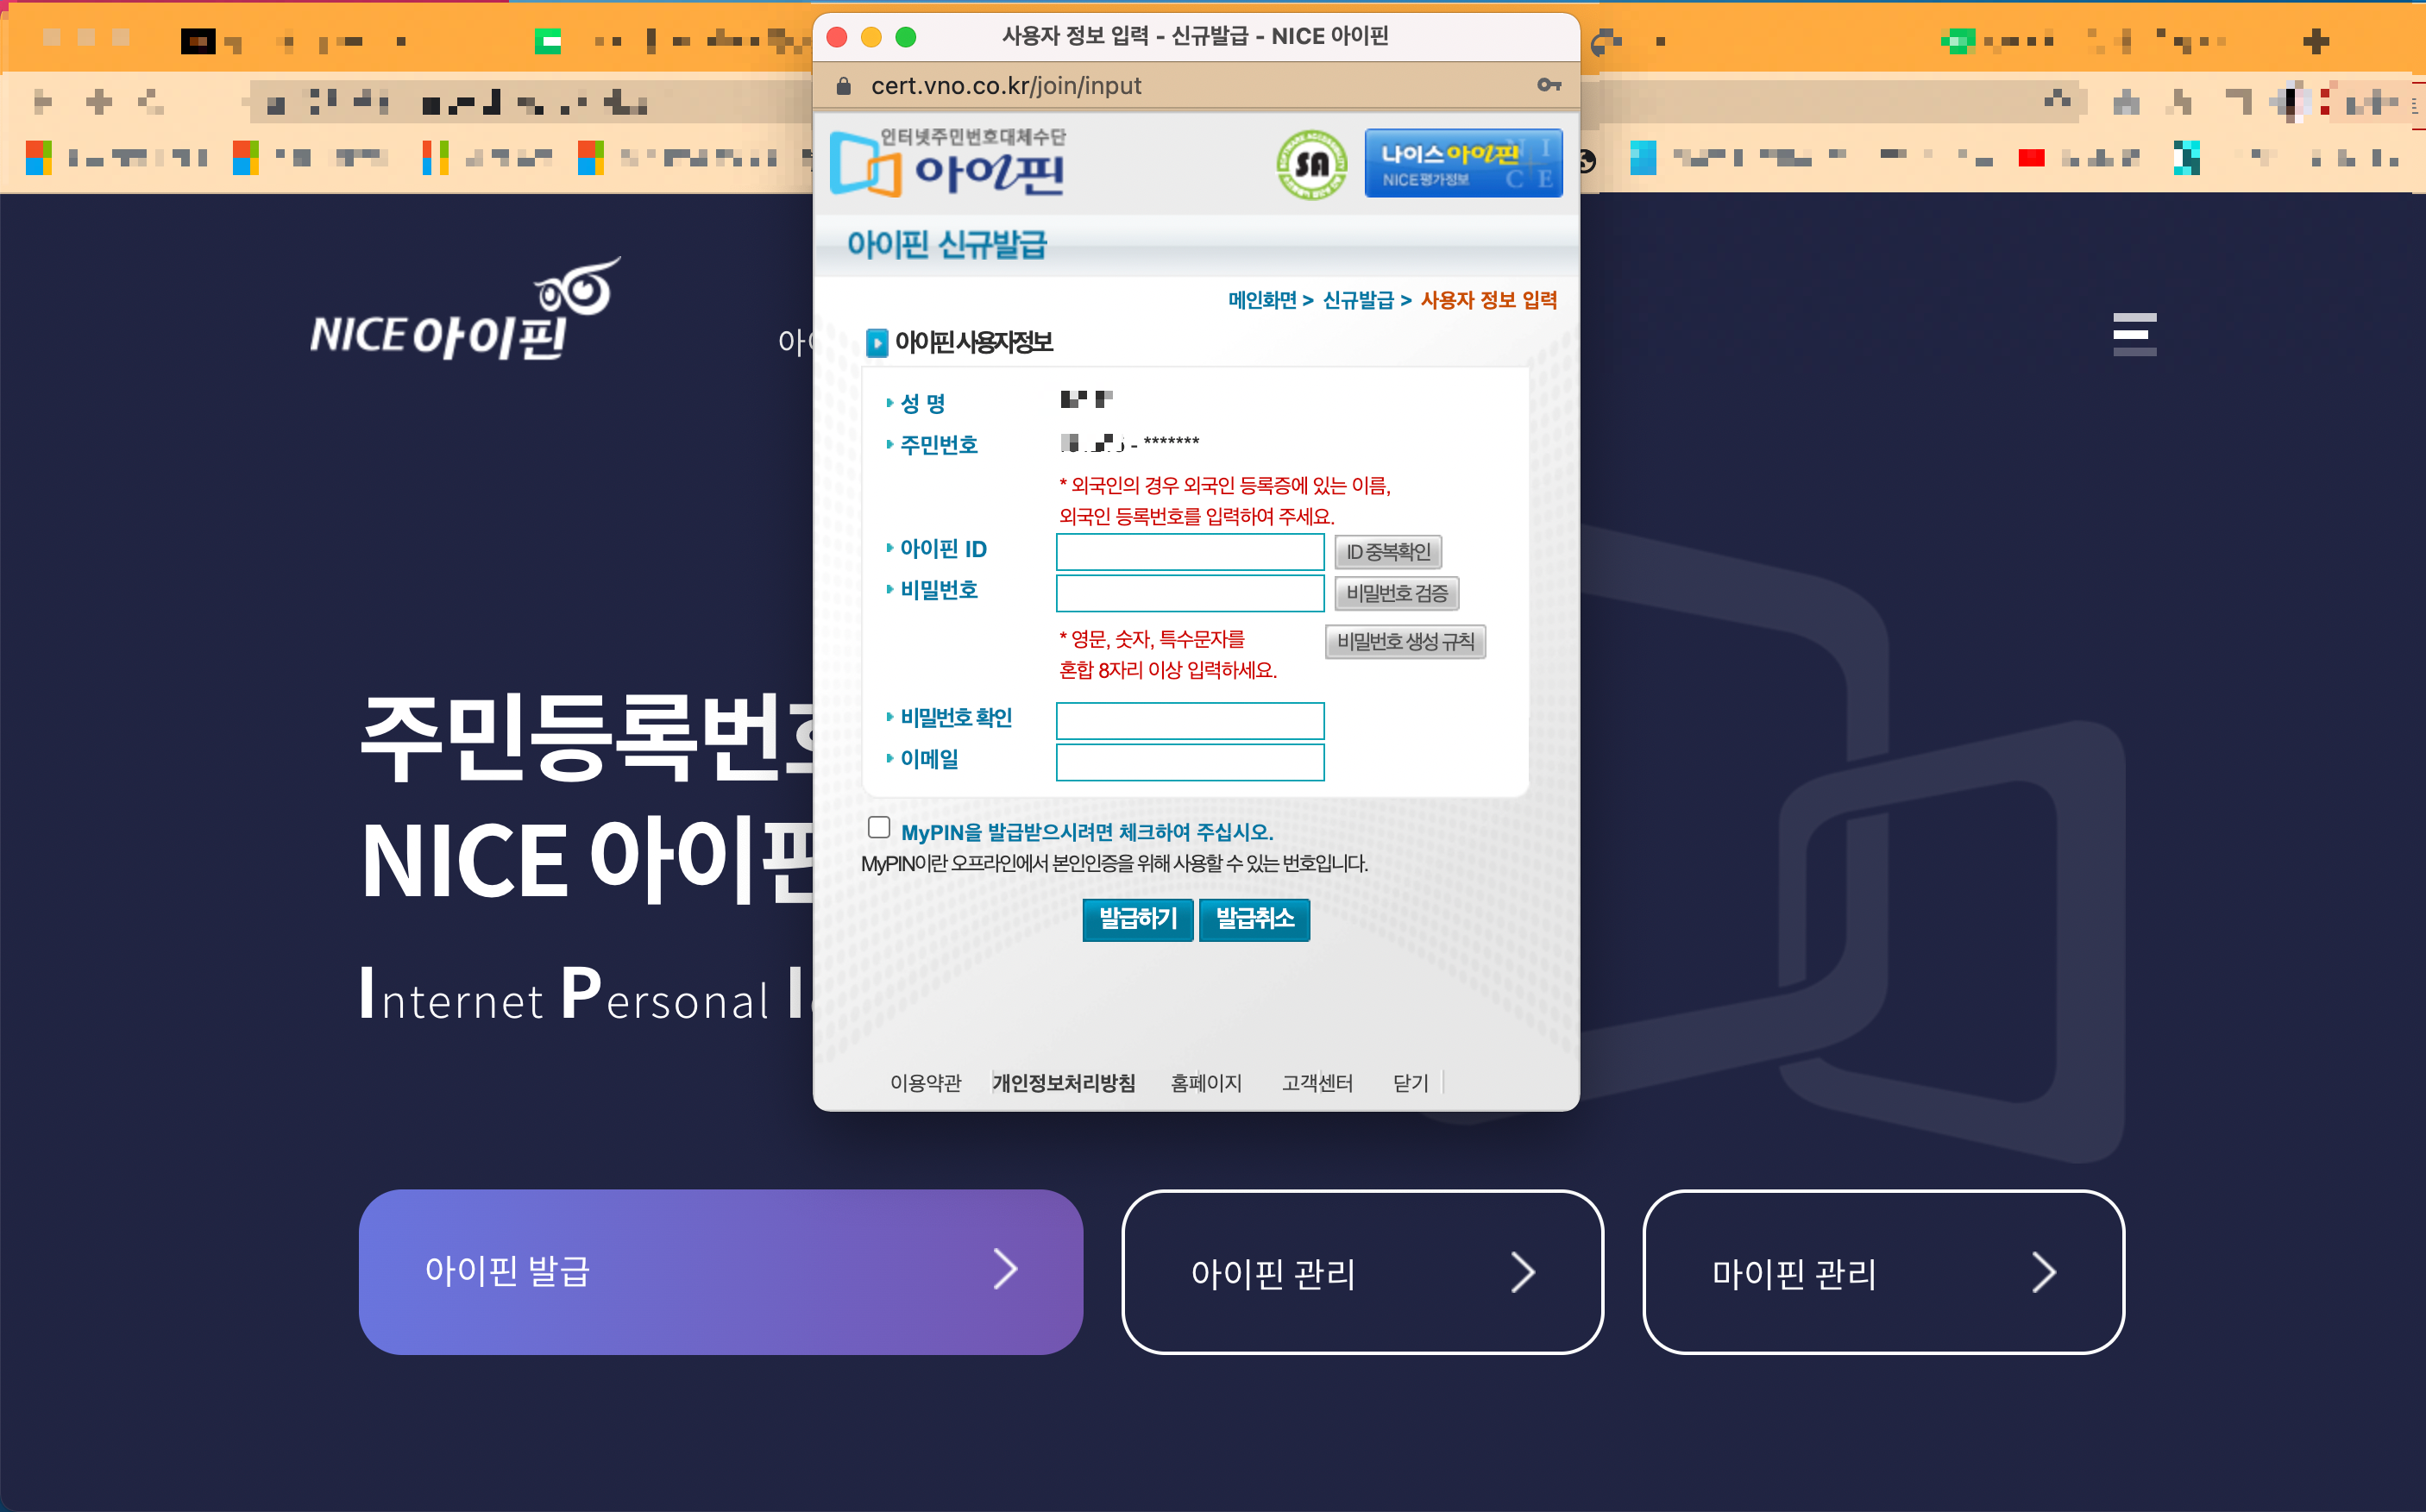Image resolution: width=2426 pixels, height=1512 pixels.
Task: Open the 개인정보처리방침 footer link
Action: (x=1063, y=1082)
